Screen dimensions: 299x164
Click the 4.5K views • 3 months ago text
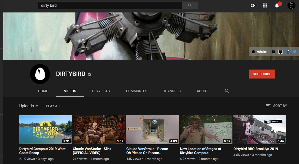pyautogui.click(x=253, y=155)
